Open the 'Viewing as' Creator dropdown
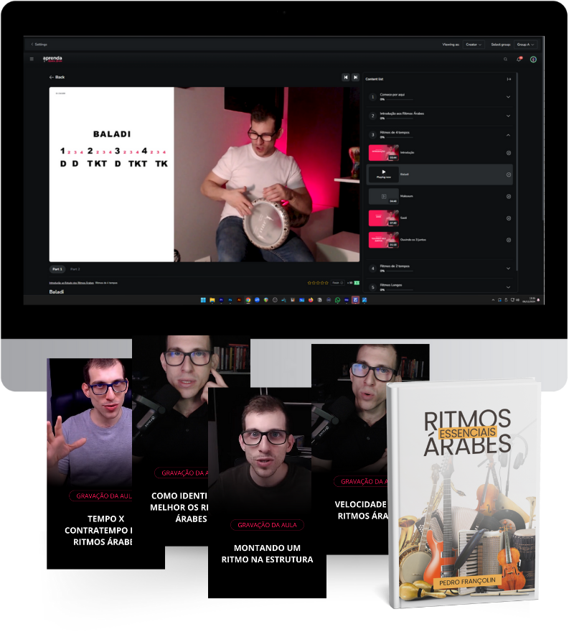Viewport: 569px width, 632px height. click(x=473, y=44)
